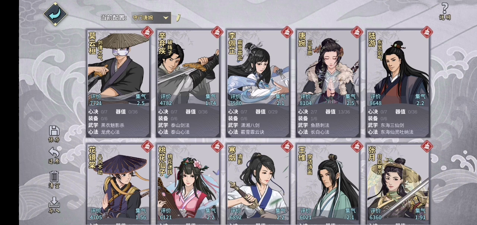Select the 张月 character card
Image resolution: width=477 pixels, height=225 pixels.
(x=398, y=184)
